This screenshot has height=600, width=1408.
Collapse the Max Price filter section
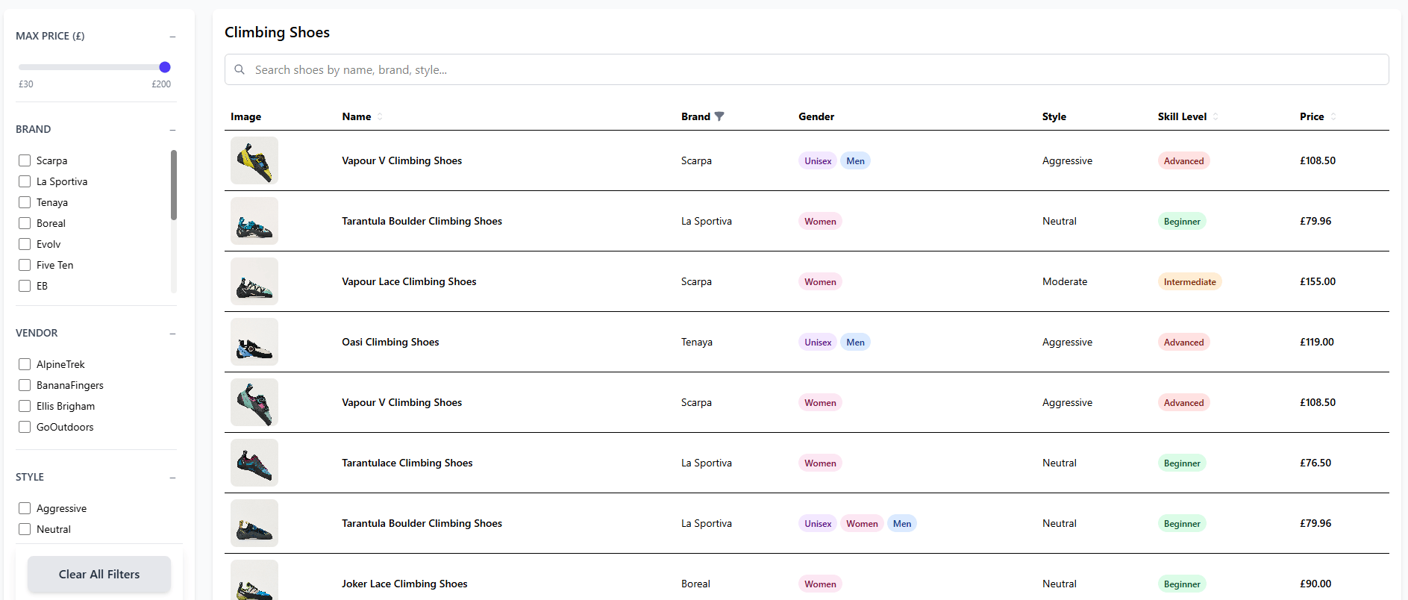point(172,37)
